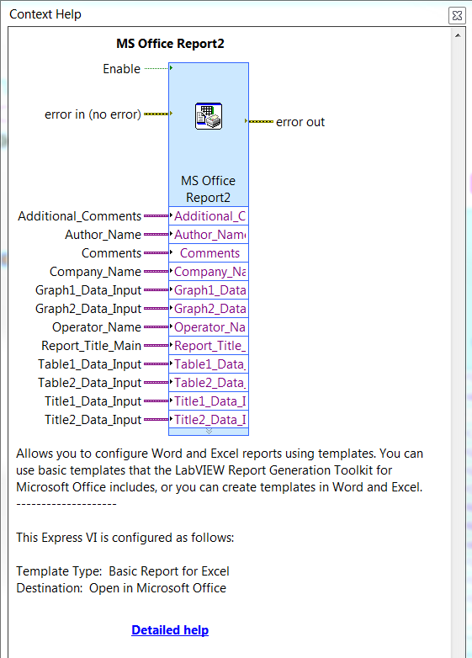
Task: Click the 'Context Help' window title
Action: coord(45,14)
